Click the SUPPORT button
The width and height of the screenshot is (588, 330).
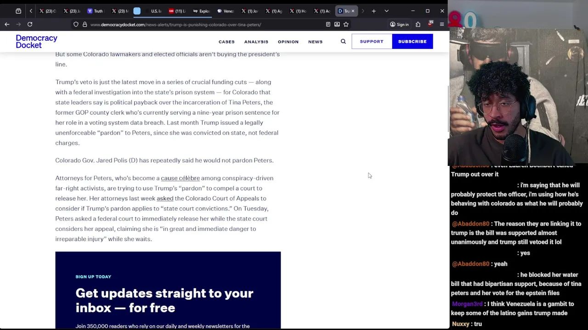pos(372,41)
